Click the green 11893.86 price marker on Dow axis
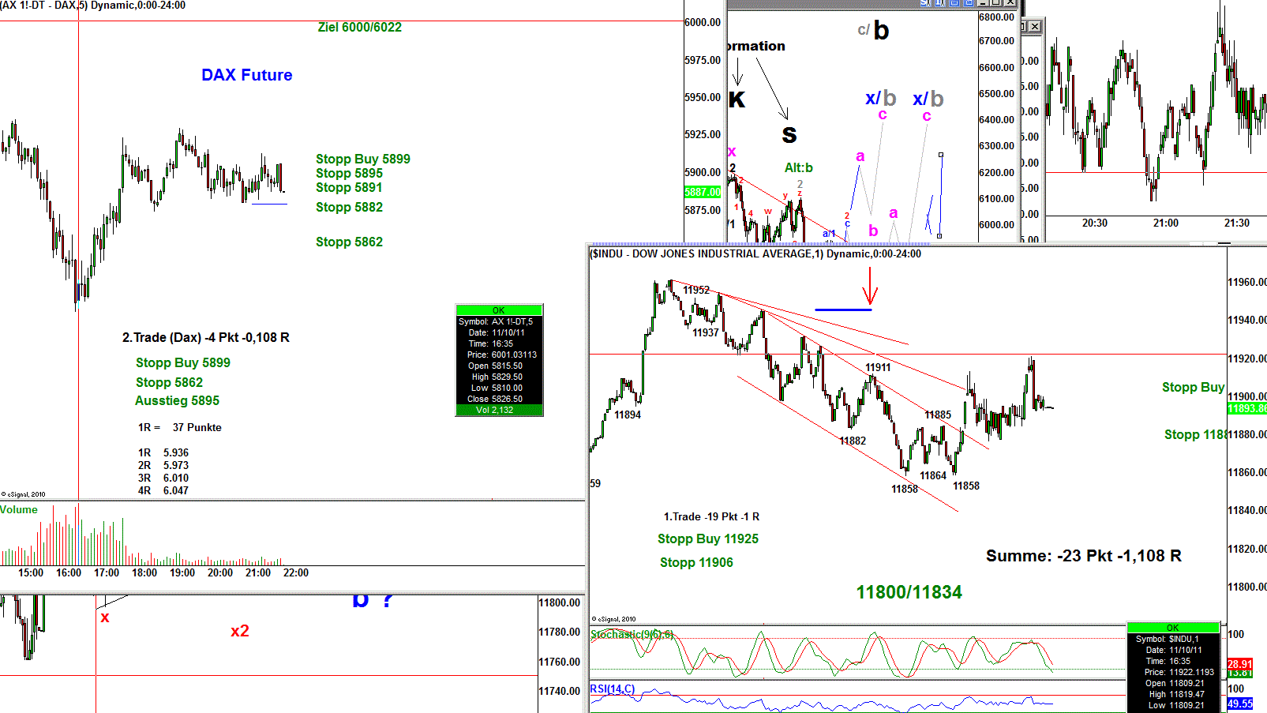1267x713 pixels. pyautogui.click(x=1246, y=408)
